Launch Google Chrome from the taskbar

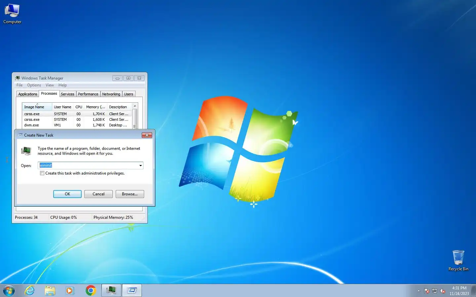(91, 290)
